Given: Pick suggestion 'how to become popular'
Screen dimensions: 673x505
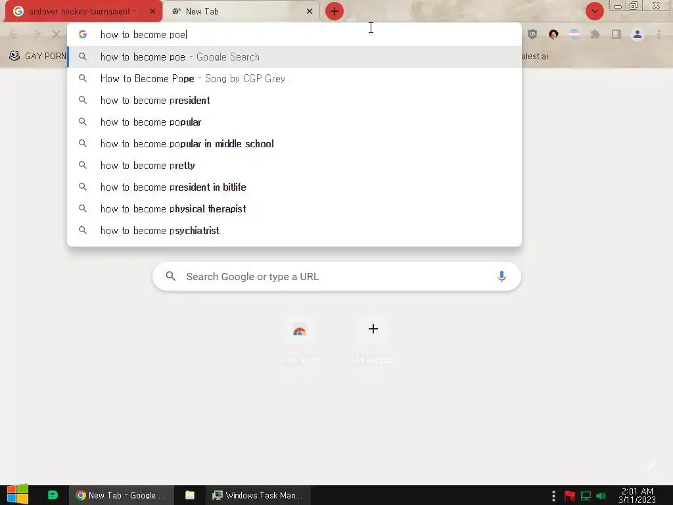Looking at the screenshot, I should click(x=294, y=122).
